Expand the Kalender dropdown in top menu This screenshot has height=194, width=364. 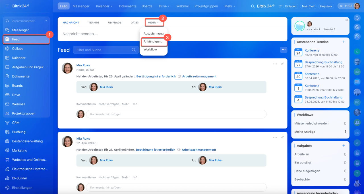[104, 6]
